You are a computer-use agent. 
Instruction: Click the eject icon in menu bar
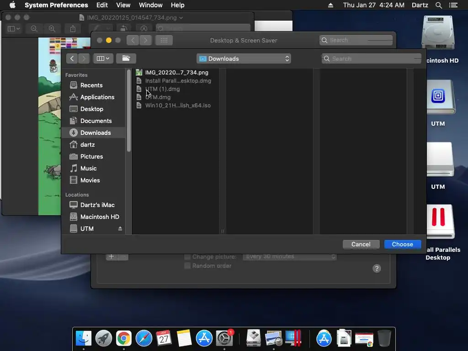[x=330, y=5]
